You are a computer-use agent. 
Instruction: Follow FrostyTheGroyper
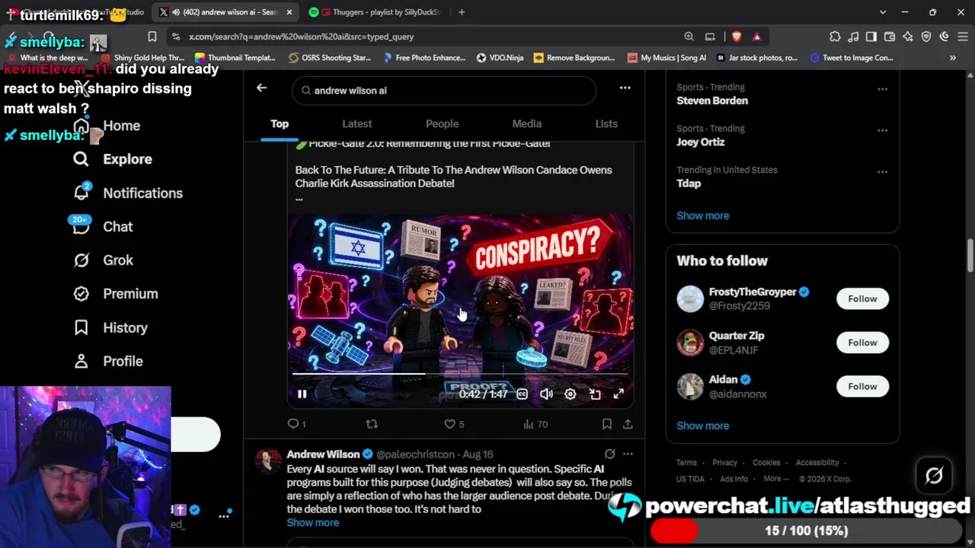[862, 298]
